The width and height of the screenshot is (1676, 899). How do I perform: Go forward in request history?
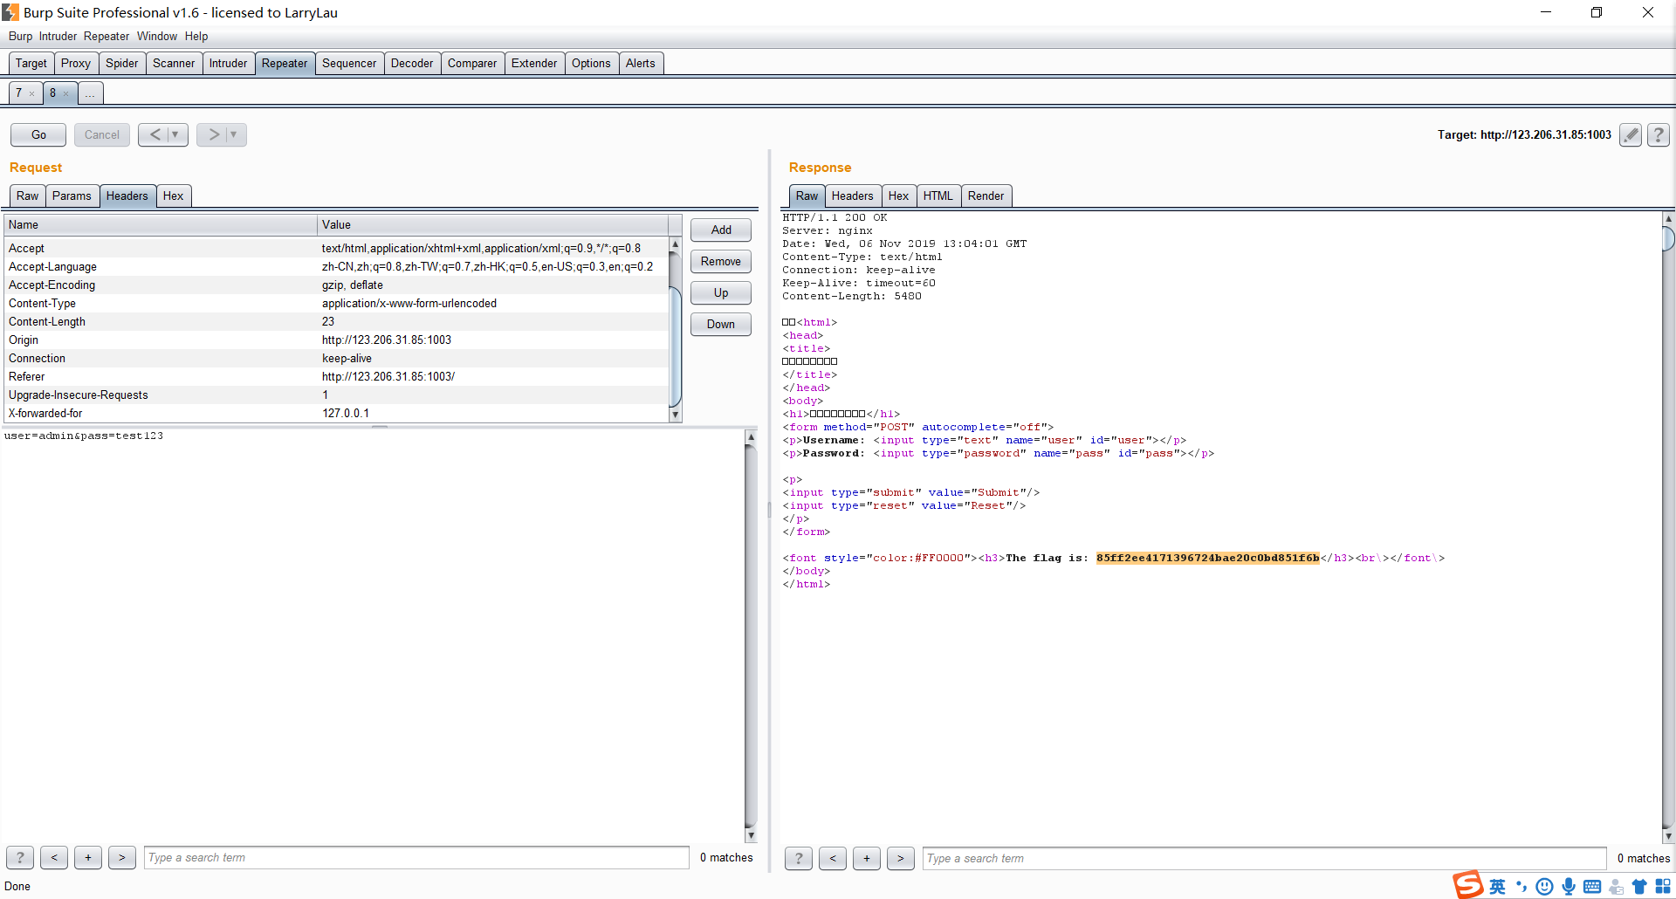pos(213,134)
